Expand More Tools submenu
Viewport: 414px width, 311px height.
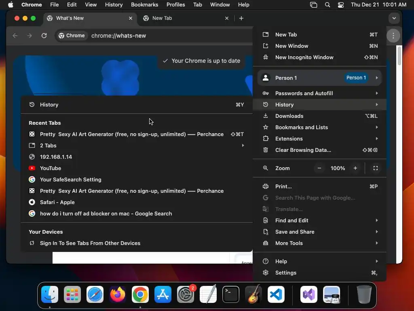[320, 243]
